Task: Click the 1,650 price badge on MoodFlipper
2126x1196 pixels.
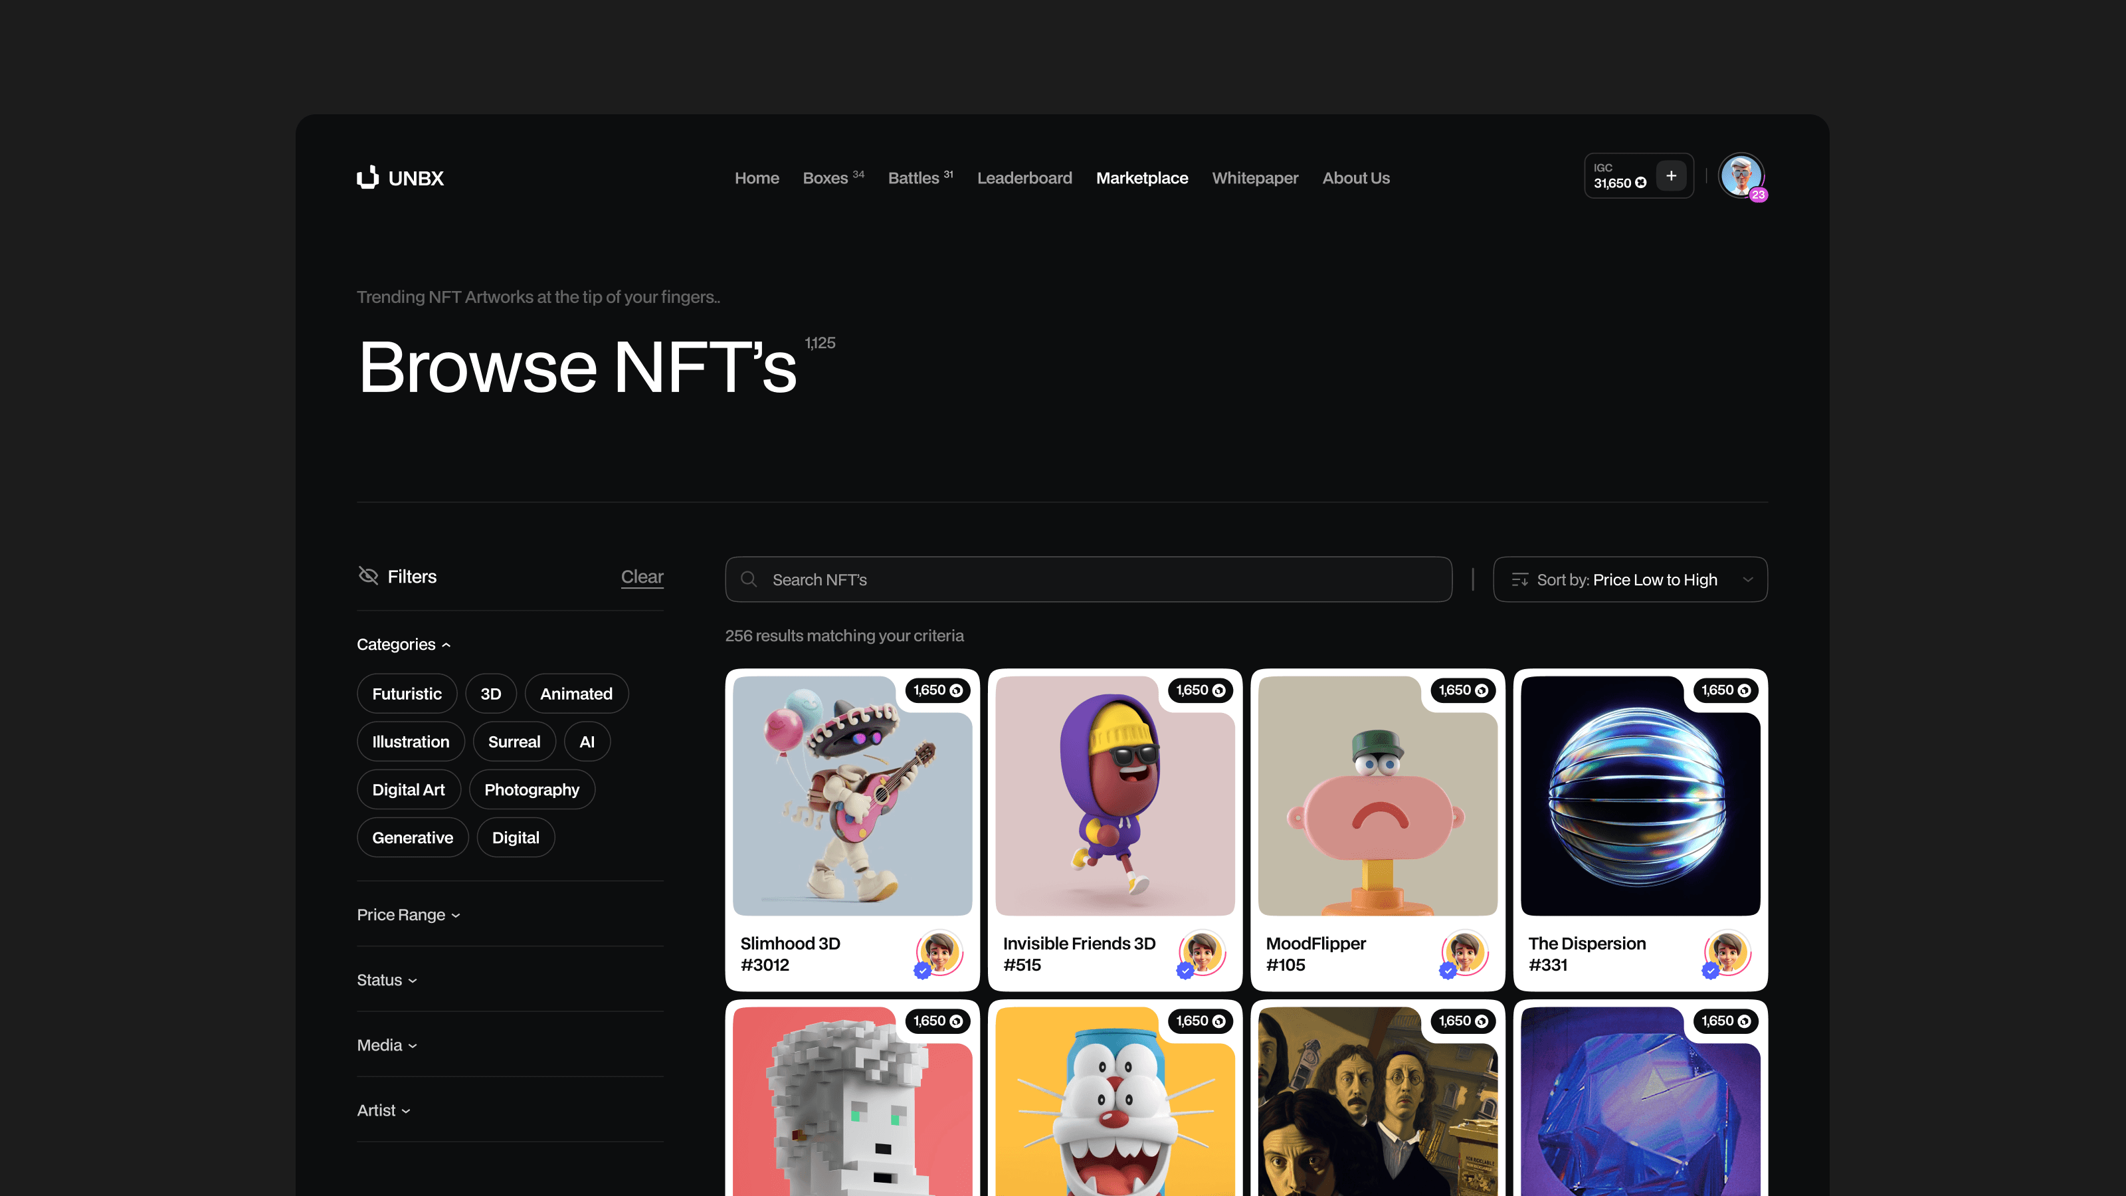Action: [1462, 690]
